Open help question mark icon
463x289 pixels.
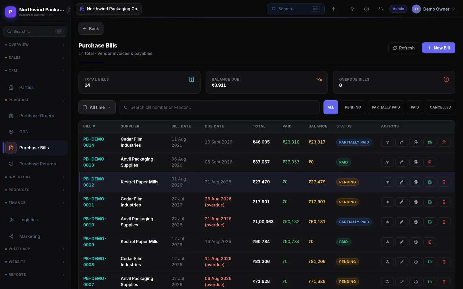(x=366, y=9)
